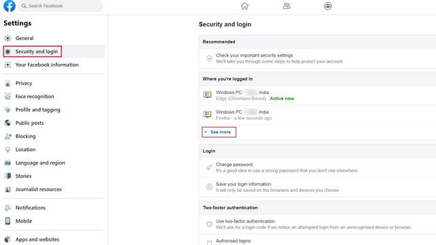Select Security and login menu item
The width and height of the screenshot is (436, 245).
pos(54,52)
